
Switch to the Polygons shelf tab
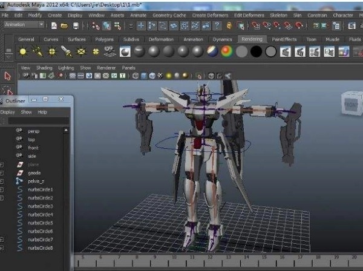pyautogui.click(x=104, y=39)
